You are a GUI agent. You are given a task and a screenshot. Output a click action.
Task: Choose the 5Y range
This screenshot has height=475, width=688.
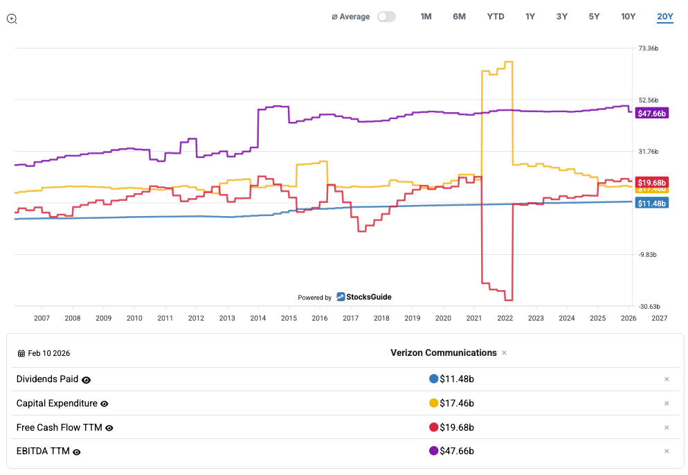point(594,17)
